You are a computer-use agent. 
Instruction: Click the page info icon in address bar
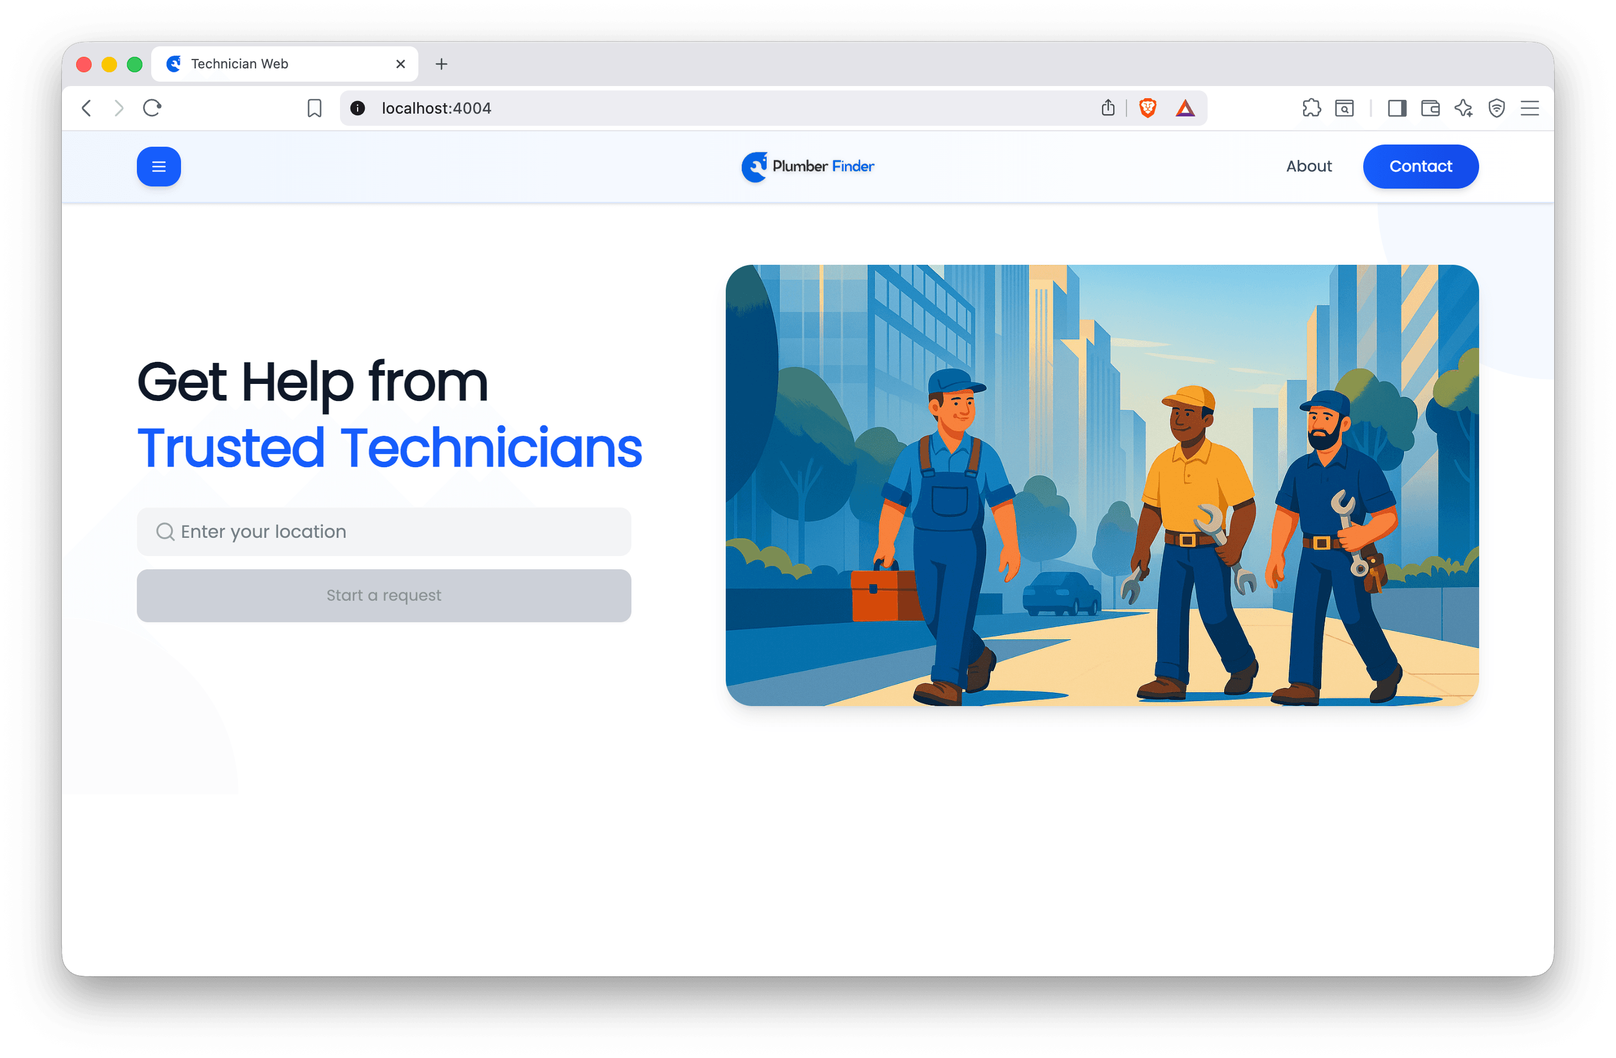click(x=358, y=108)
